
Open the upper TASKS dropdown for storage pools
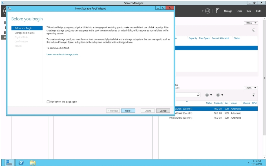(x=251, y=23)
